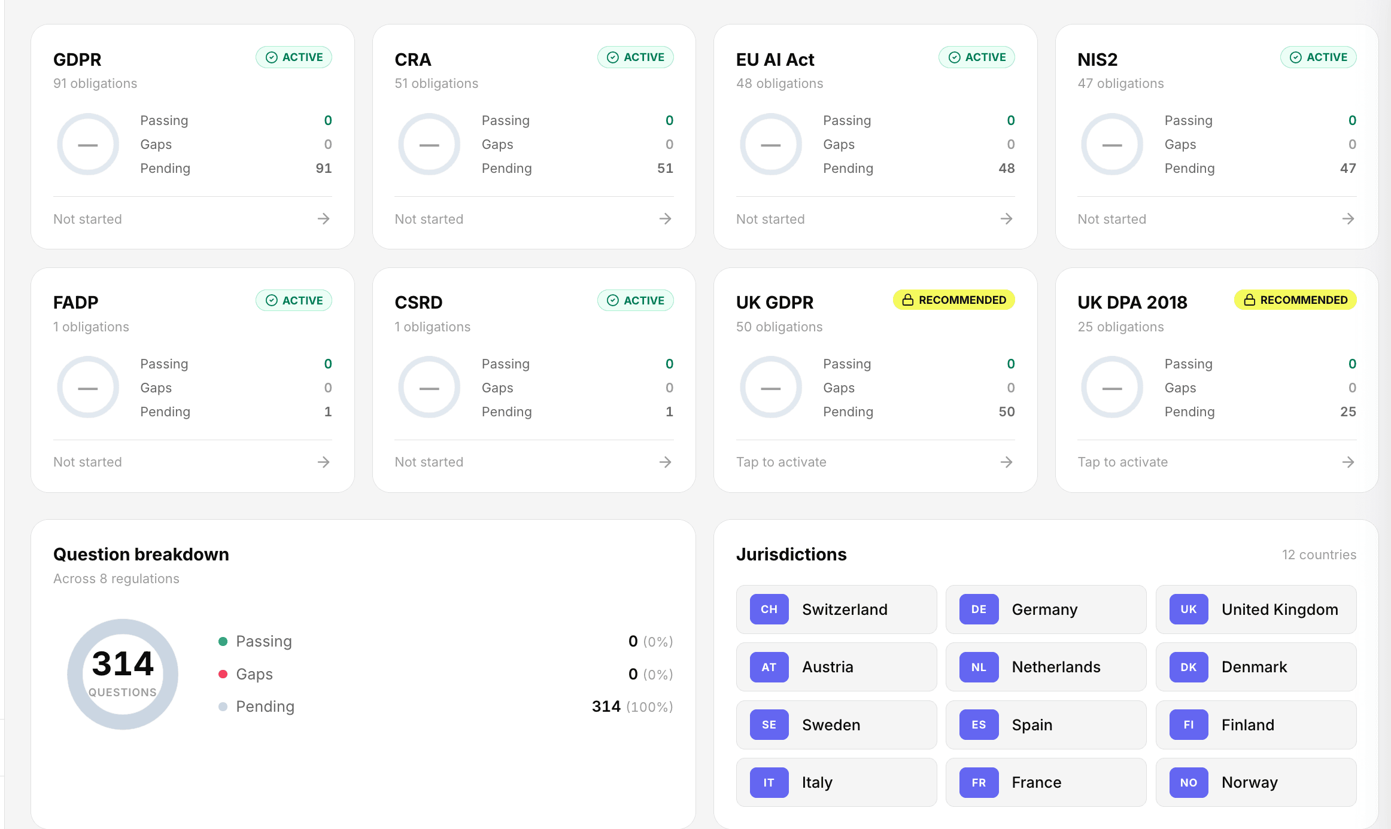
Task: Open the NIS2 card arrow
Action: 1348,219
